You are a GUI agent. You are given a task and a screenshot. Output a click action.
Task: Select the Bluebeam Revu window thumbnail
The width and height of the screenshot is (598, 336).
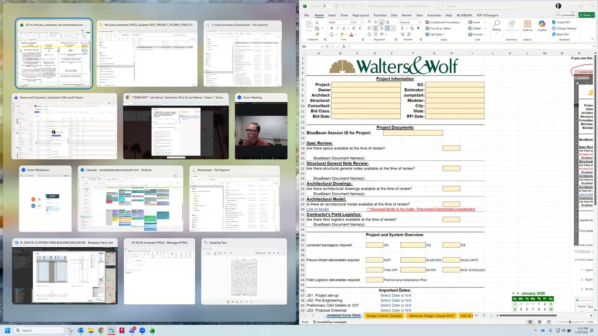click(65, 272)
